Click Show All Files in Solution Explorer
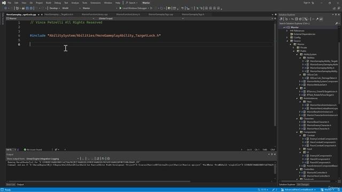This screenshot has height=192, width=342. 300,19
